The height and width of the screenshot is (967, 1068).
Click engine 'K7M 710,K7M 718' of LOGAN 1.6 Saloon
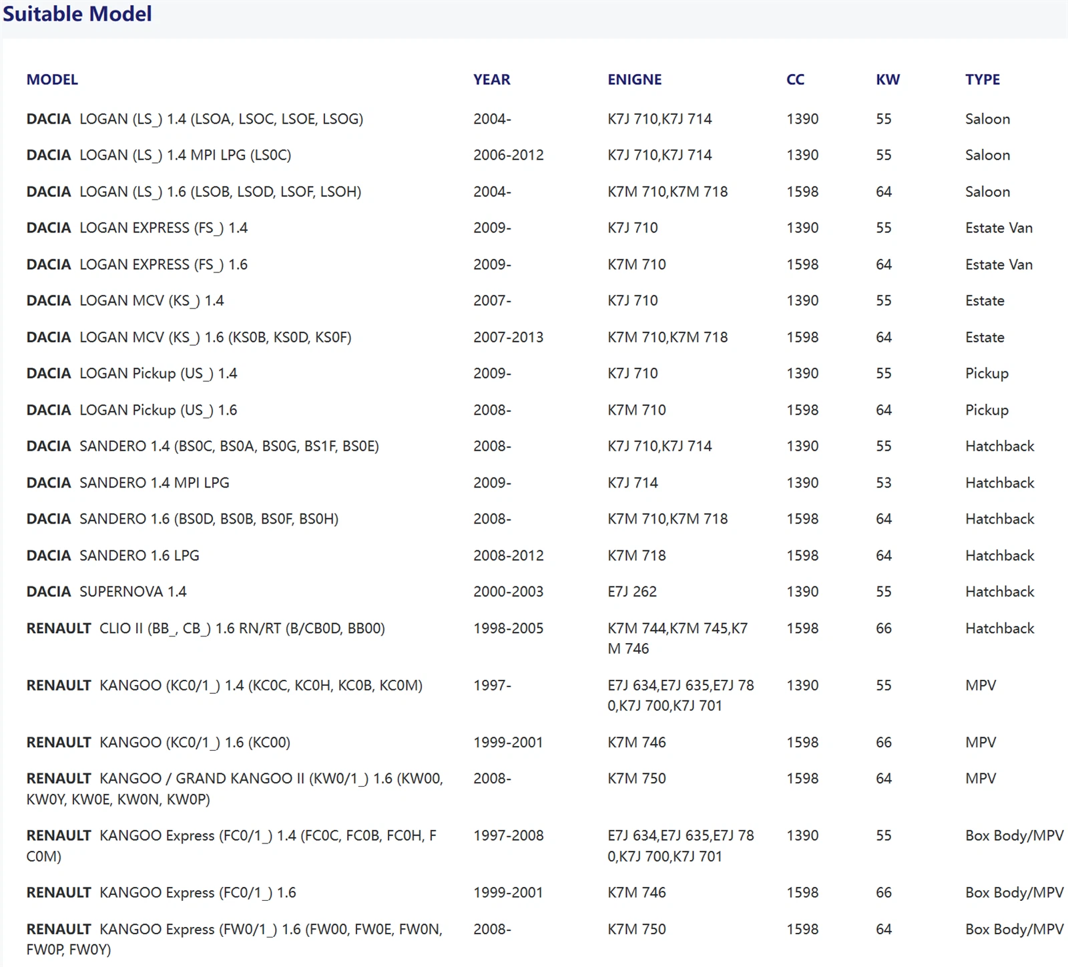coord(667,192)
